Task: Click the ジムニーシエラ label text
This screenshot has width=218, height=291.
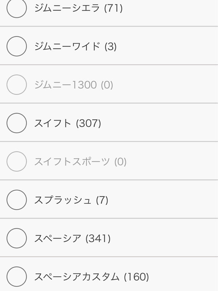Action: [x=67, y=8]
